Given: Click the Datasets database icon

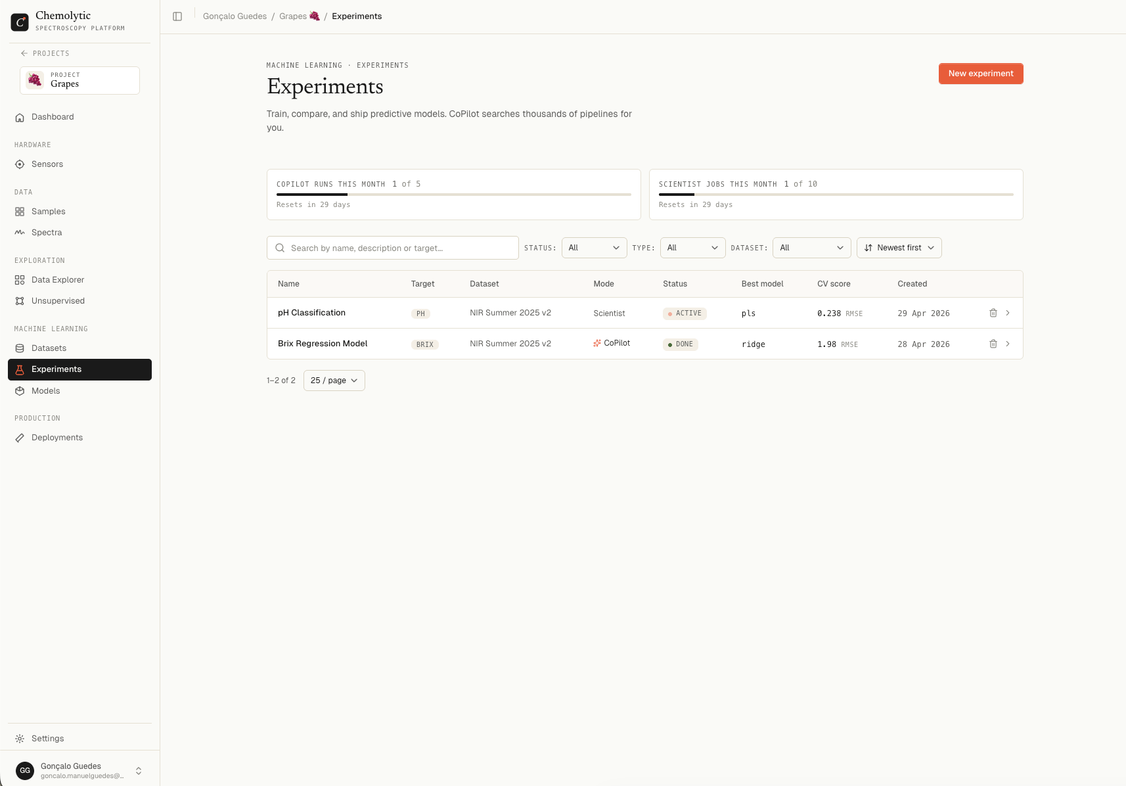Looking at the screenshot, I should pyautogui.click(x=20, y=348).
